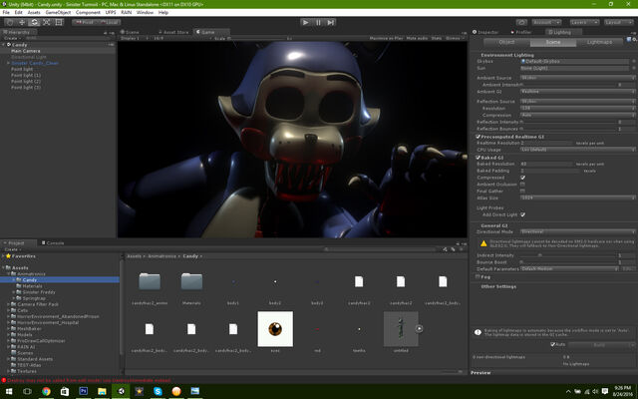
Task: Open Task View on the taskbar
Action: (x=27, y=391)
